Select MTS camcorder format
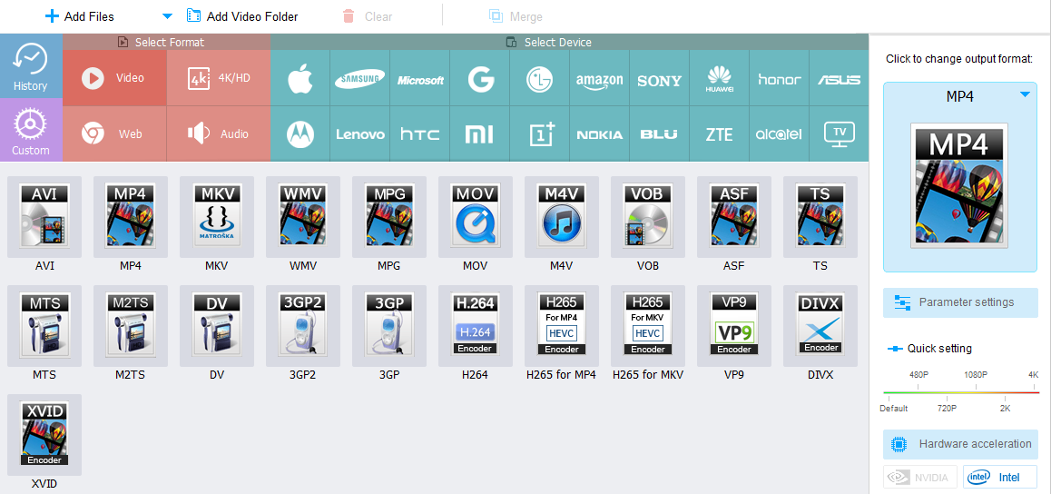This screenshot has height=494, width=1051. [x=44, y=326]
